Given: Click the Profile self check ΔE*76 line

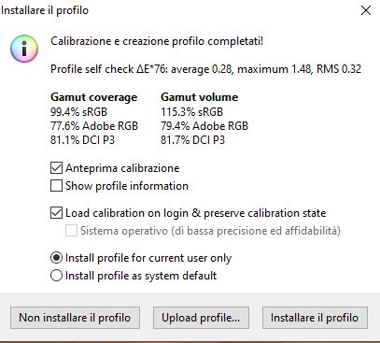Looking at the screenshot, I should tap(206, 69).
